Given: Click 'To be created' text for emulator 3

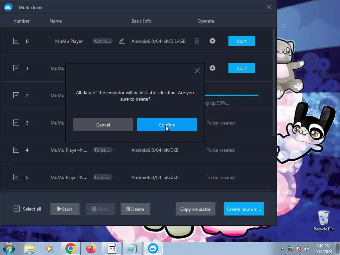Looking at the screenshot, I should (221, 123).
